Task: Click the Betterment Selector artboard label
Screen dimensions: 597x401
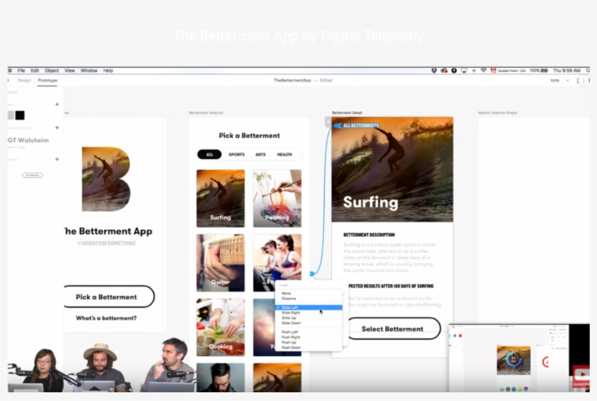Action: tap(206, 113)
